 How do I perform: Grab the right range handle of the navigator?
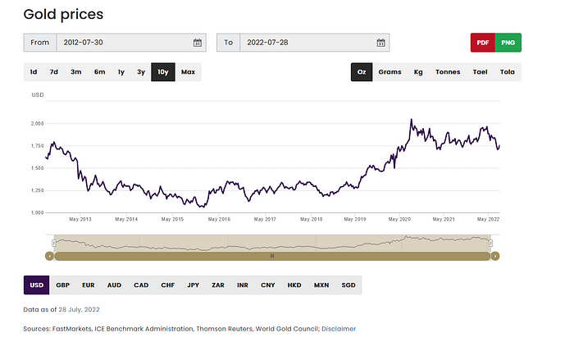pos(490,243)
